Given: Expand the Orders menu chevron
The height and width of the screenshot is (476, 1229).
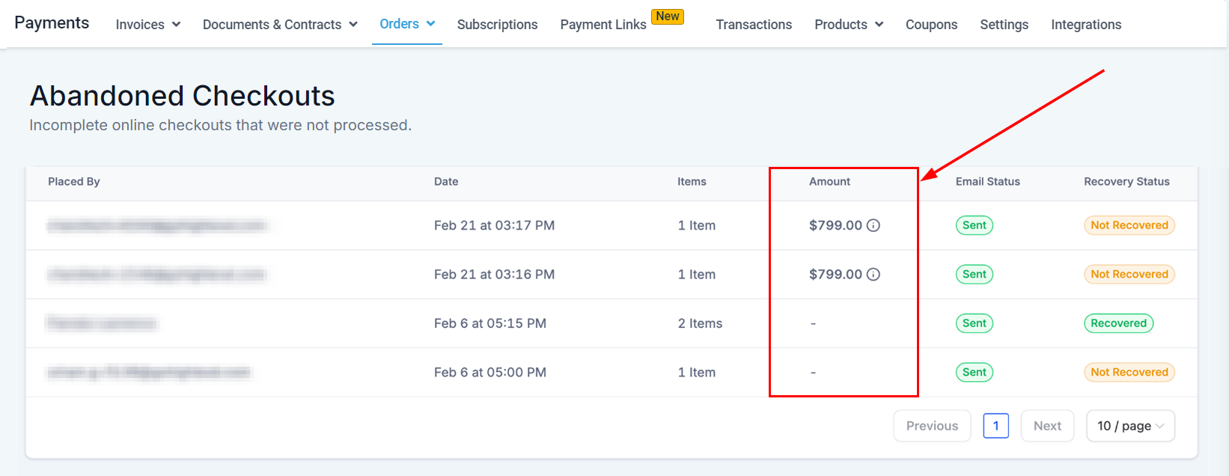Looking at the screenshot, I should pos(430,24).
